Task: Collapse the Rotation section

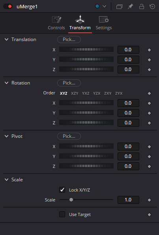Action: click(x=6, y=83)
